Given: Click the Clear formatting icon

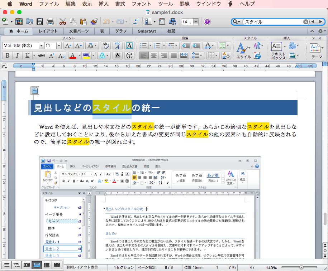Looking at the screenshot, I should tap(106, 45).
